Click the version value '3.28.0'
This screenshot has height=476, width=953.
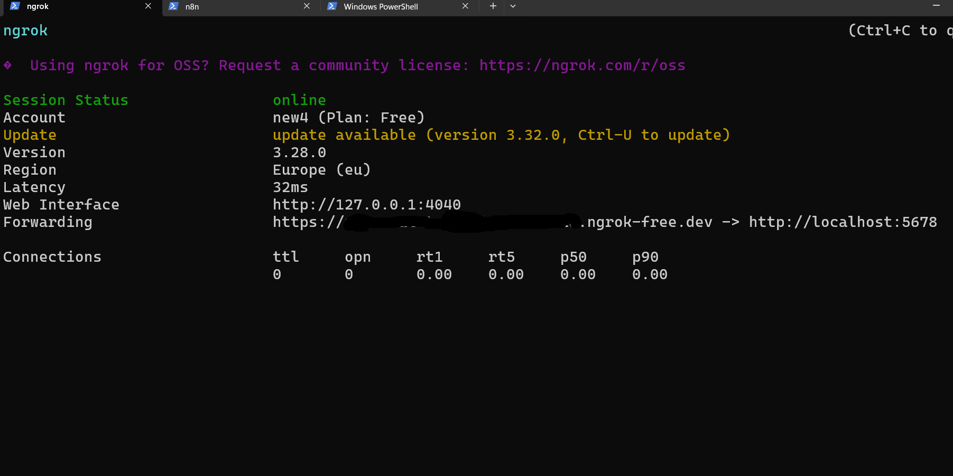(x=299, y=153)
